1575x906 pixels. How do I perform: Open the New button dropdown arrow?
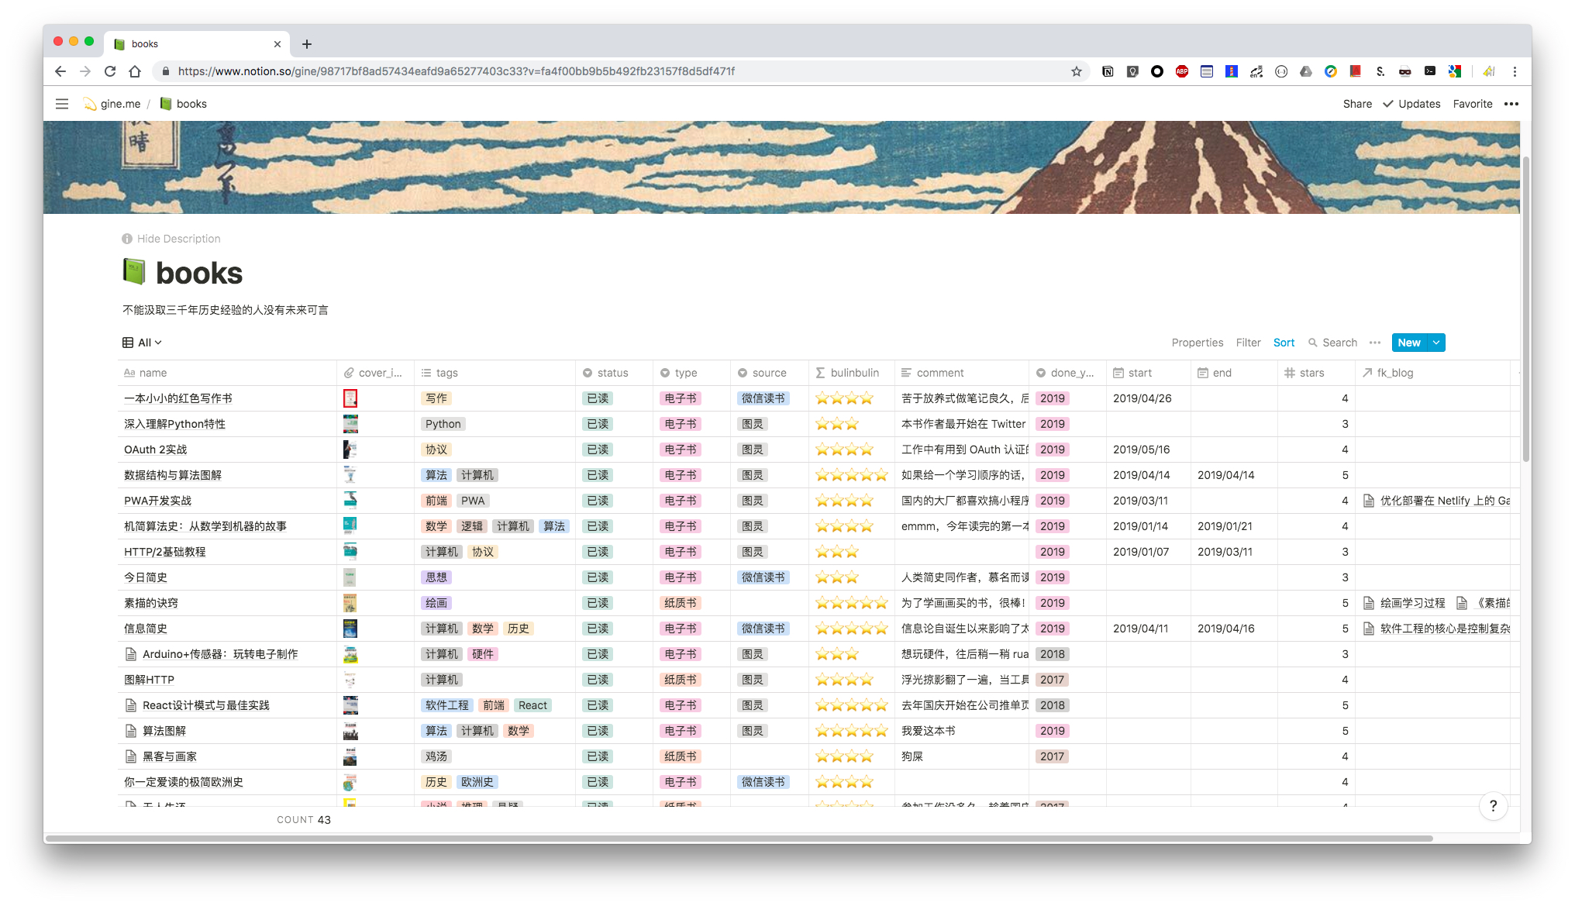(x=1436, y=343)
